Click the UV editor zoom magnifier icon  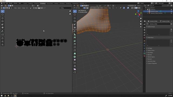click(70, 11)
